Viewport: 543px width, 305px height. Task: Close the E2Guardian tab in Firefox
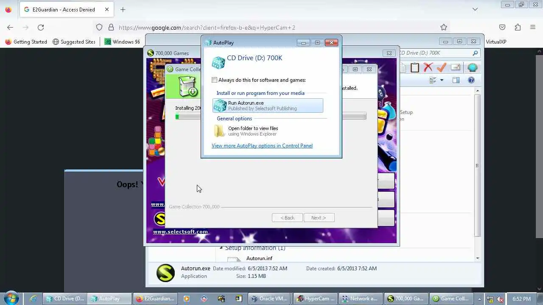[x=107, y=9]
